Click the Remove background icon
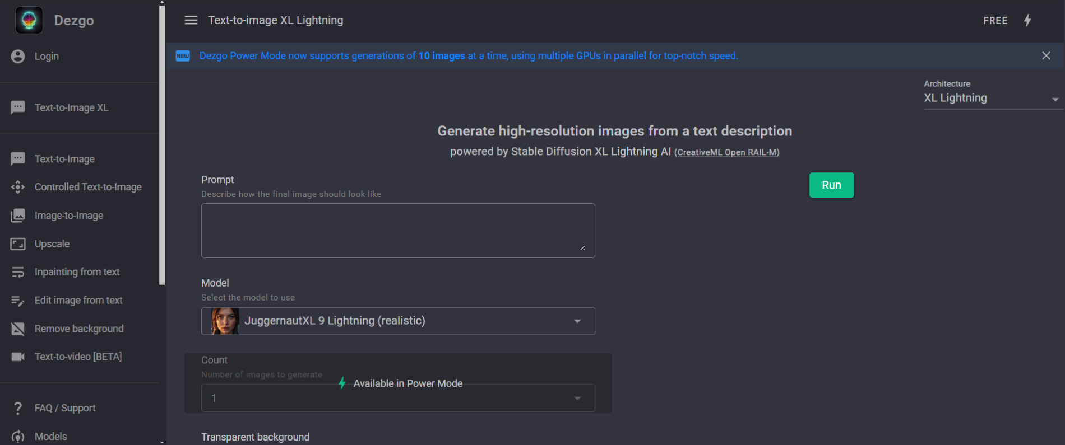 (x=18, y=329)
